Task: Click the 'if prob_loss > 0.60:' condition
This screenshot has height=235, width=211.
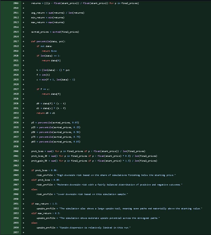Action: click(45, 170)
